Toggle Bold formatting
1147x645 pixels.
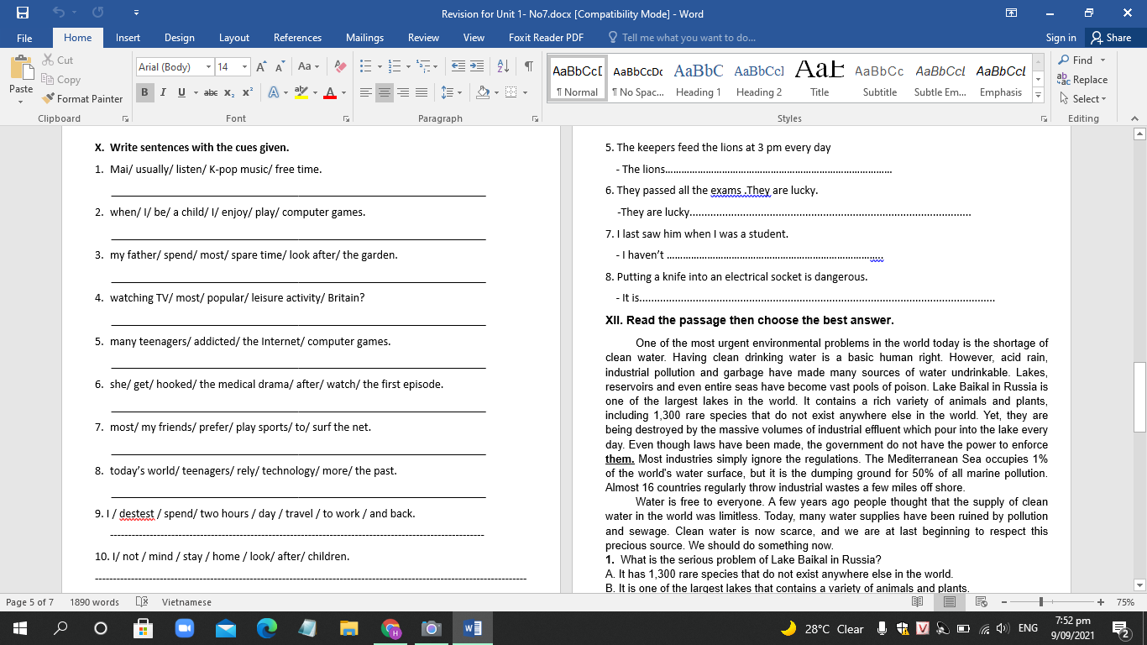144,92
